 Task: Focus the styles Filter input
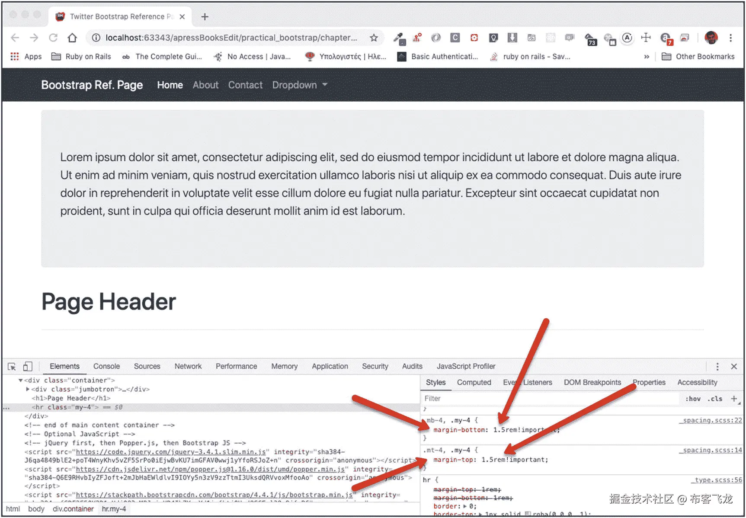click(550, 399)
